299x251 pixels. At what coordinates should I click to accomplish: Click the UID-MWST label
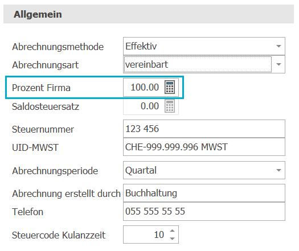tap(35, 147)
